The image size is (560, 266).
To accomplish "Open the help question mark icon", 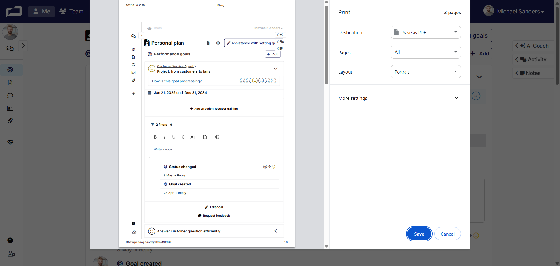I will (x=10, y=240).
